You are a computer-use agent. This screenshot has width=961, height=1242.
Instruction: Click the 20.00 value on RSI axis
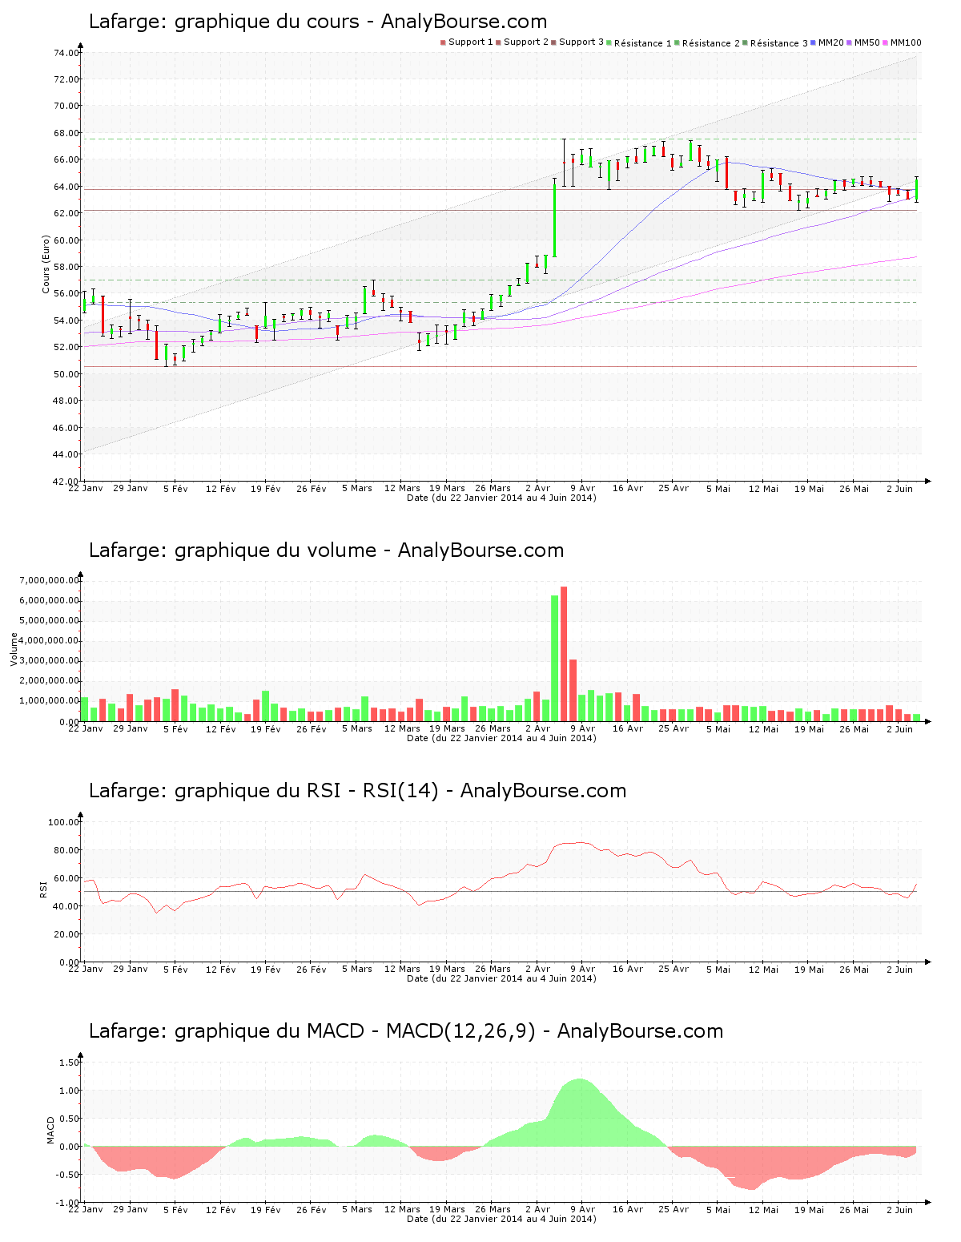[66, 934]
